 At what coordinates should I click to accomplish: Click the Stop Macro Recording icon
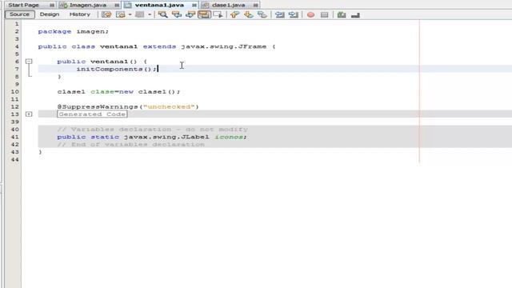coord(324,14)
